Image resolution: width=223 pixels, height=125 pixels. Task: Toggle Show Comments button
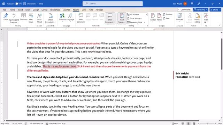pos(110,18)
